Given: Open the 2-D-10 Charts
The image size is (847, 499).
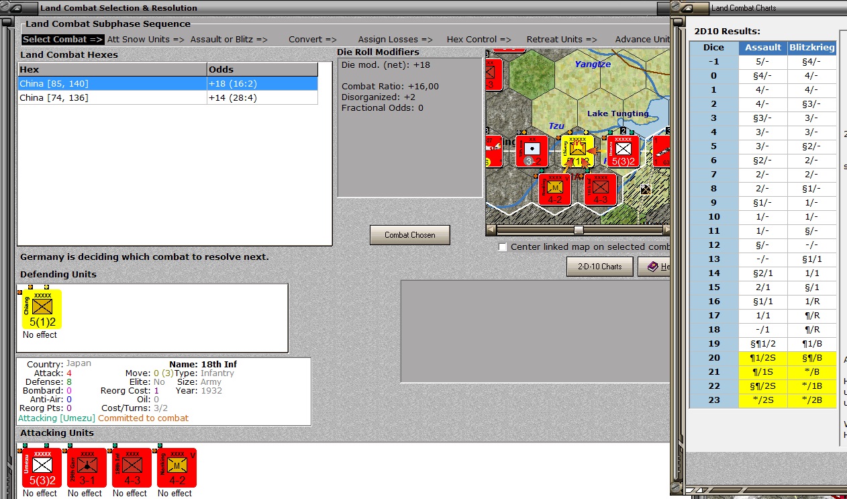Looking at the screenshot, I should click(x=599, y=267).
